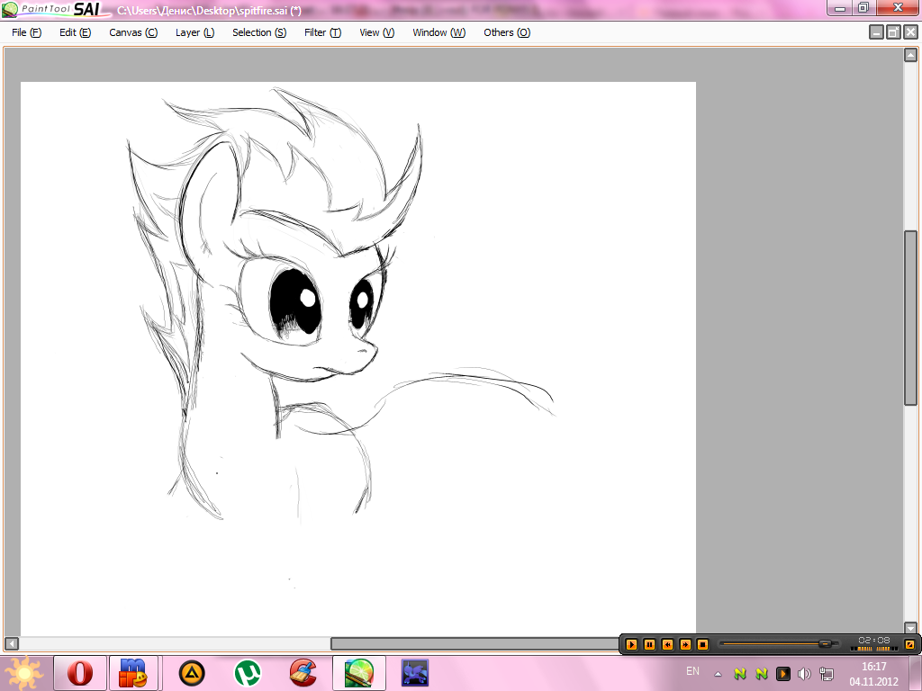Open the blue pony icon taskbar app

pos(414,673)
